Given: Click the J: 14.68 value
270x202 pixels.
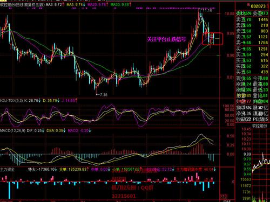Looking at the screenshot, I should point(69,101).
